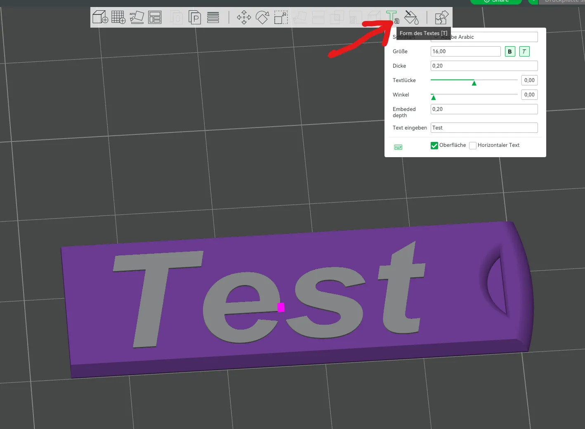Click the Größe size input field

466,52
